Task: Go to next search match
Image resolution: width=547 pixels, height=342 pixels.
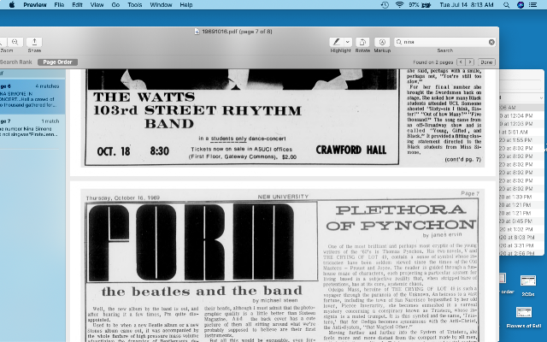Action: pos(470,62)
